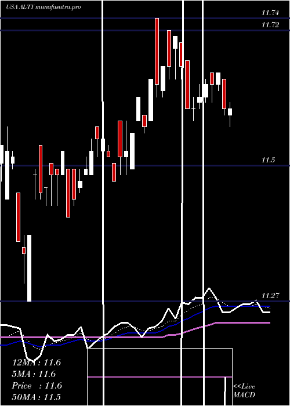Click the '<<Live MACD' label
This screenshot has height=406, width=290.
click(244, 390)
